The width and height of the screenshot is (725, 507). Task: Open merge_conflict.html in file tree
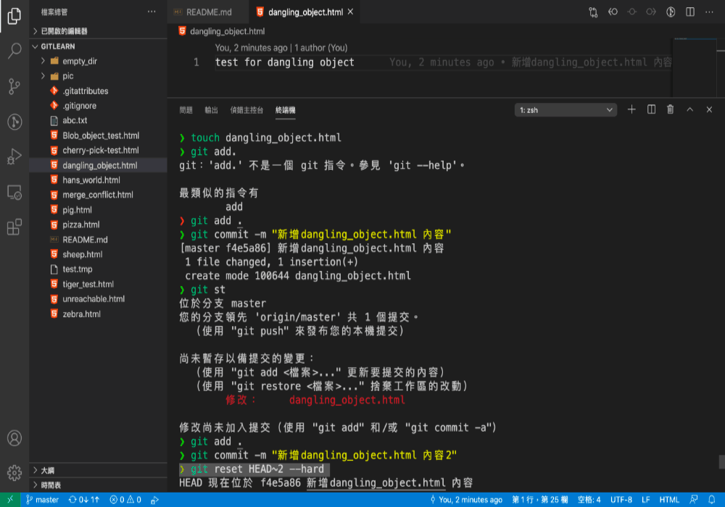point(98,195)
